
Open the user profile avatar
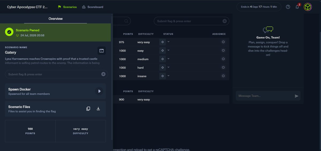pyautogui.click(x=308, y=7)
